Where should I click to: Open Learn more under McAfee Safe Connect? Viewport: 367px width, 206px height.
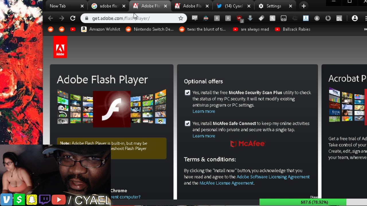[204, 136]
